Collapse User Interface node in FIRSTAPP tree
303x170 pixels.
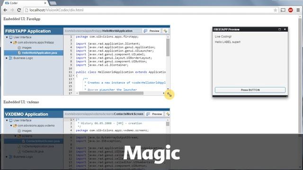pos(7,37)
